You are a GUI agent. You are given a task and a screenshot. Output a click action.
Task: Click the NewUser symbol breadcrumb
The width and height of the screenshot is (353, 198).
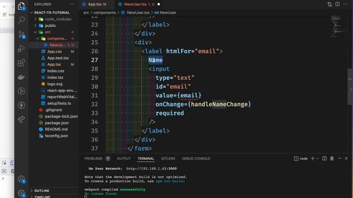[x=165, y=13]
